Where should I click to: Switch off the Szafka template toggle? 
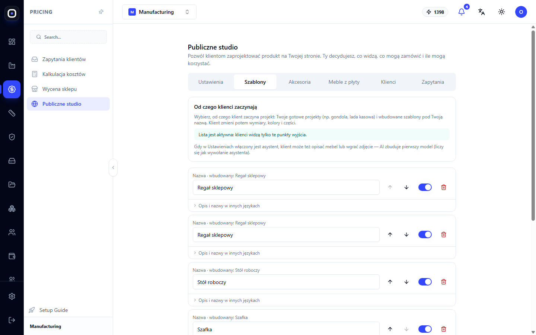425,329
